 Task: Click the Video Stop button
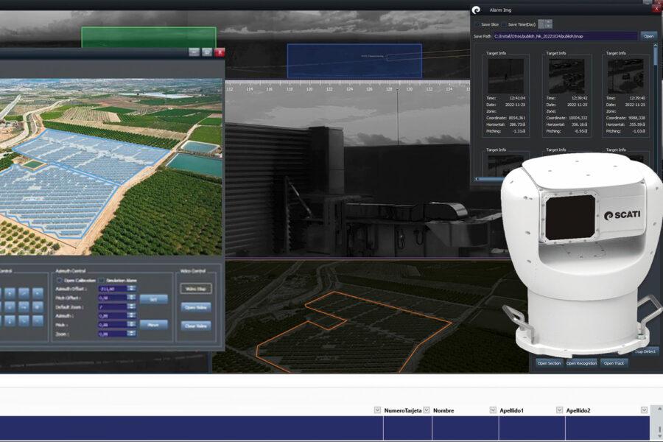tap(196, 289)
